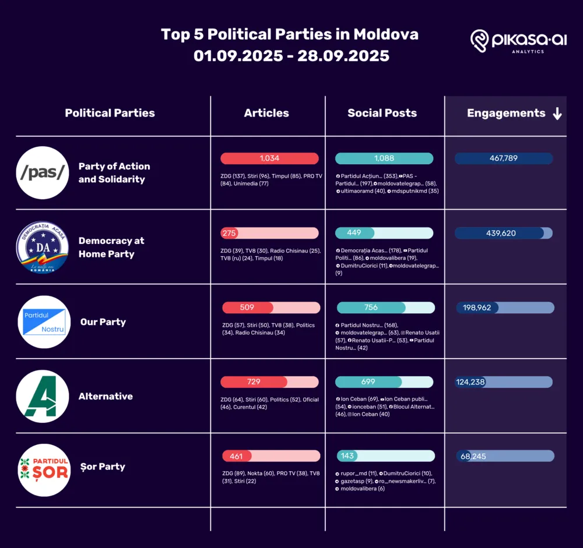Click Alternative articles bar showing 729
Image resolution: width=583 pixels, height=548 pixels.
coord(269,382)
